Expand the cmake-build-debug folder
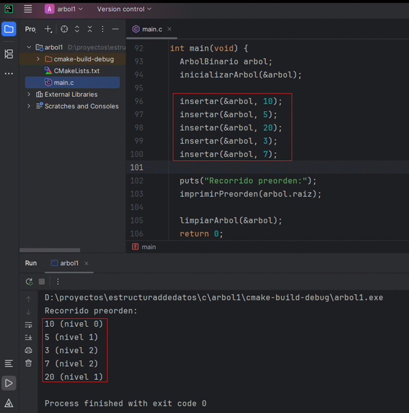The width and height of the screenshot is (409, 413). point(38,59)
